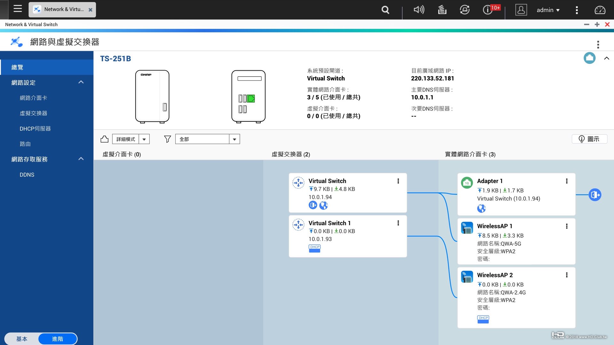Select 總覽 in sidebar
614x345 pixels.
(x=47, y=67)
